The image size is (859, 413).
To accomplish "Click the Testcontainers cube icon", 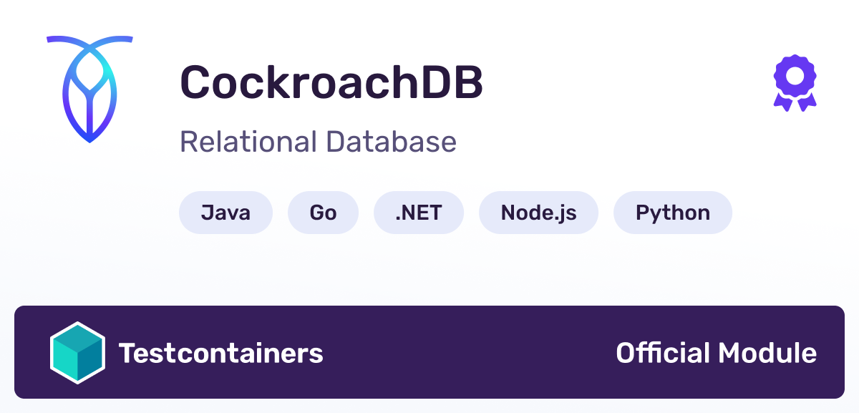I will pyautogui.click(x=79, y=352).
